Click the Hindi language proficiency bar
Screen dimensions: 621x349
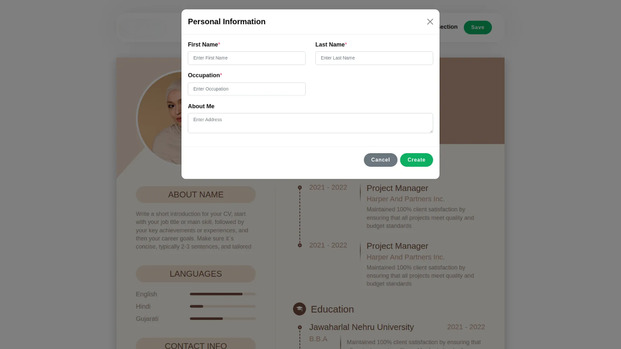(223, 306)
